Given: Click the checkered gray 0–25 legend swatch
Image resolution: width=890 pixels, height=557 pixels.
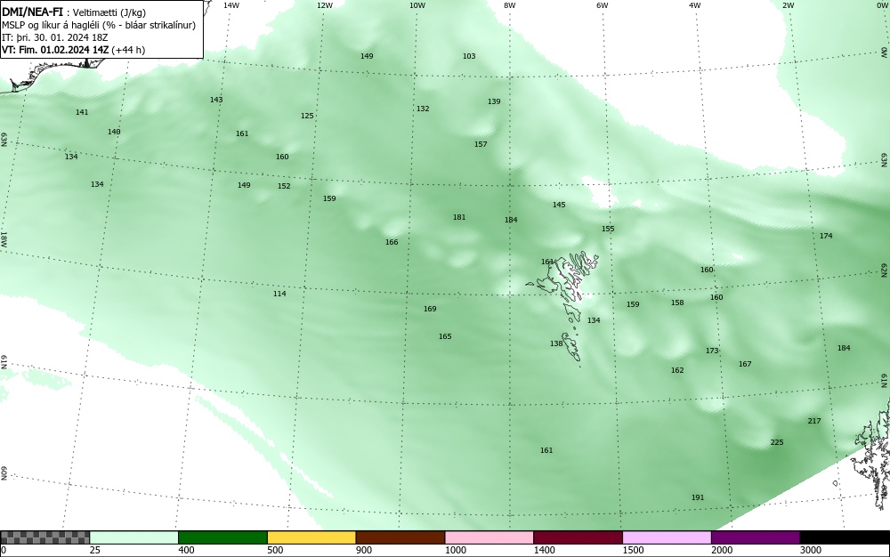Looking at the screenshot, I should coord(44,537).
